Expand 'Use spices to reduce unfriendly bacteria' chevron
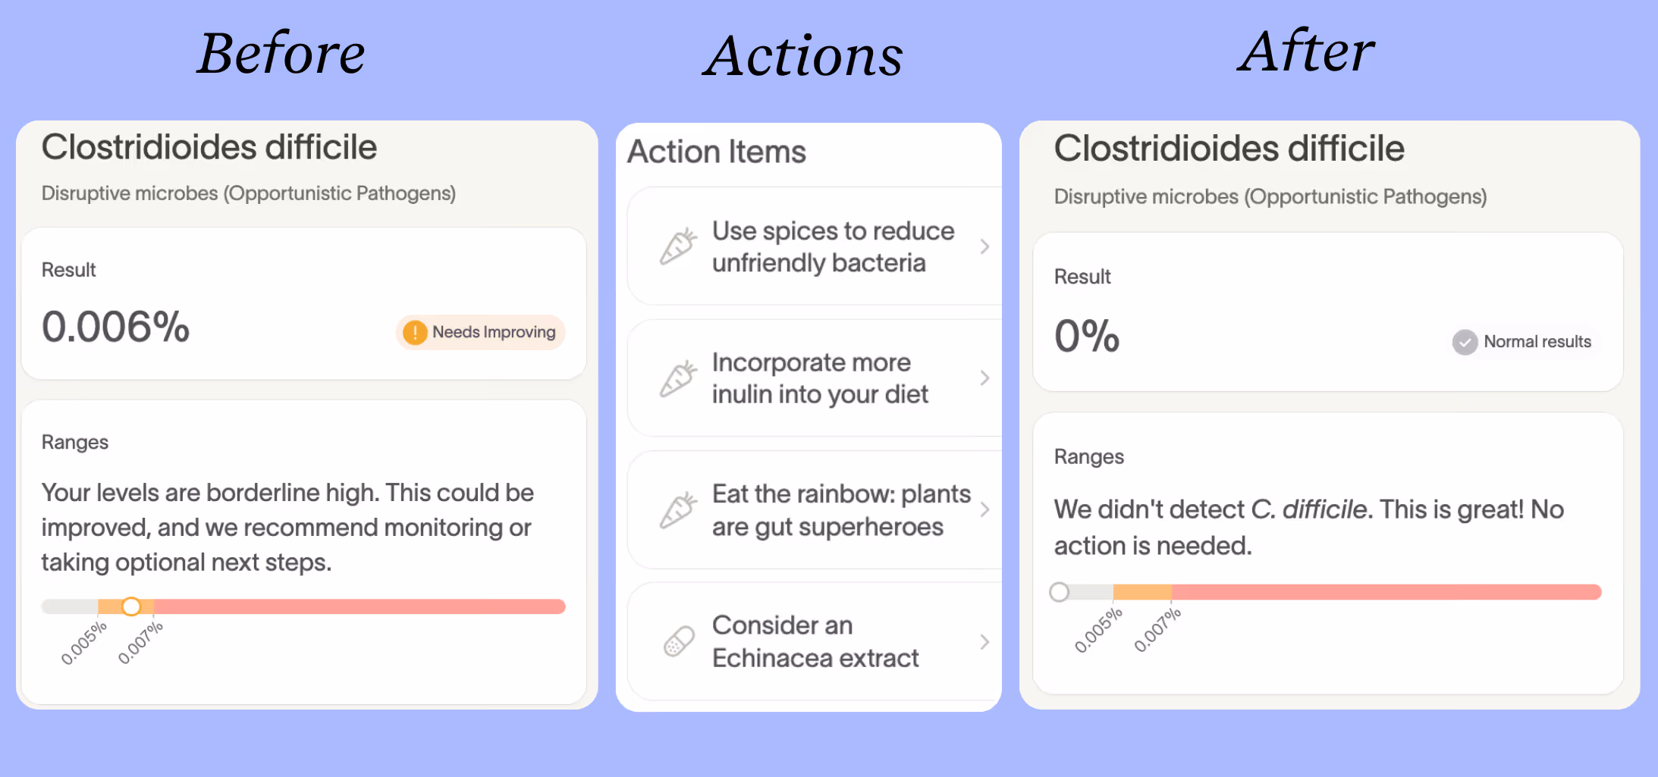Screen dimensions: 1658x777 point(984,246)
